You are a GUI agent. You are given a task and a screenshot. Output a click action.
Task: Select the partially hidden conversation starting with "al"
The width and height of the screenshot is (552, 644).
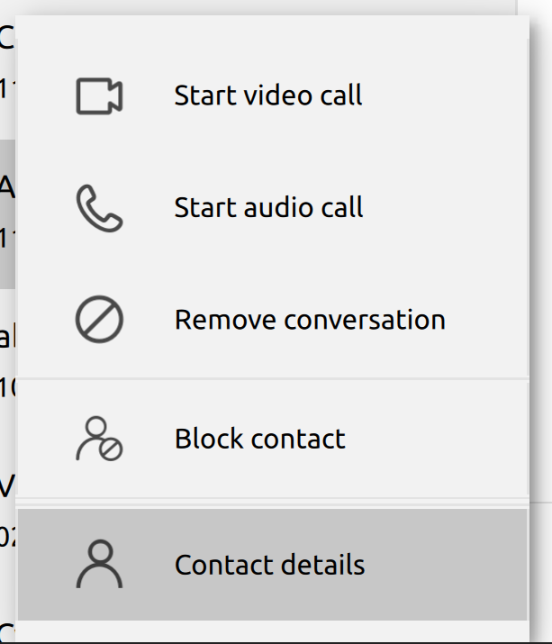(7, 361)
